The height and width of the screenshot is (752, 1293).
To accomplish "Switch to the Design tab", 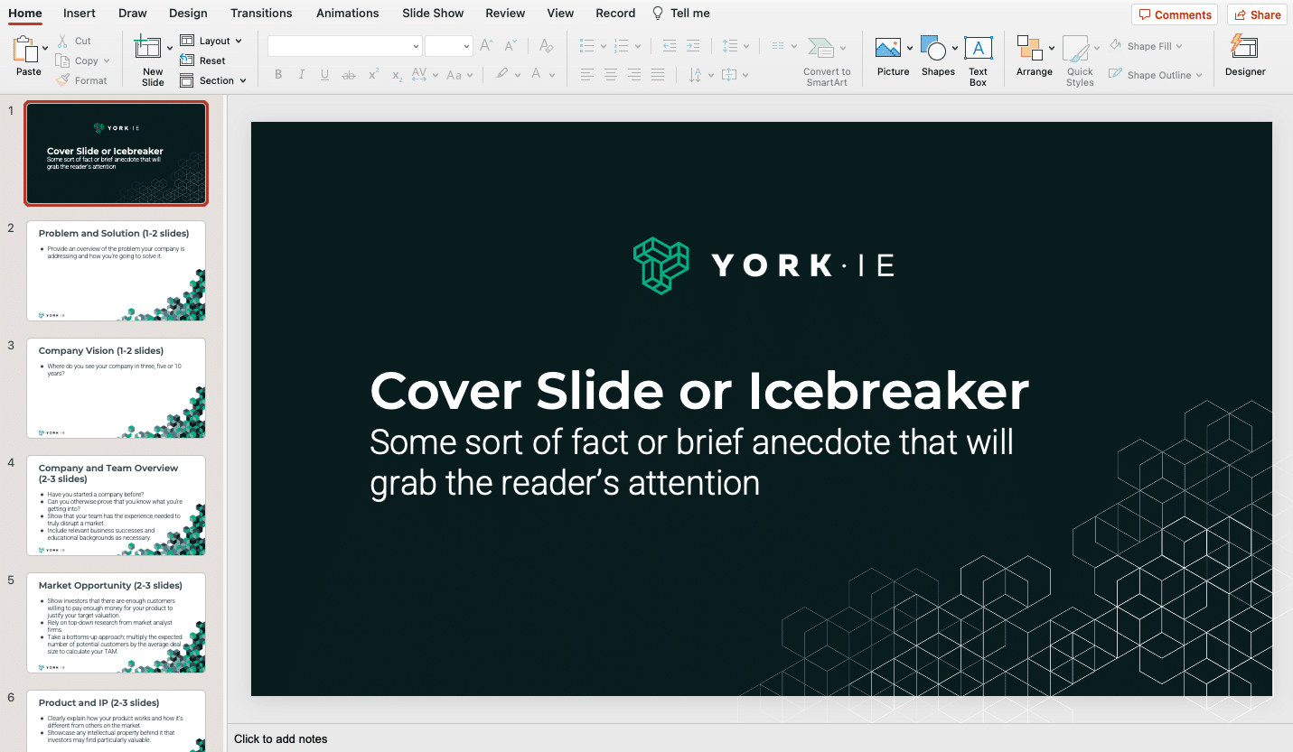I will (188, 13).
